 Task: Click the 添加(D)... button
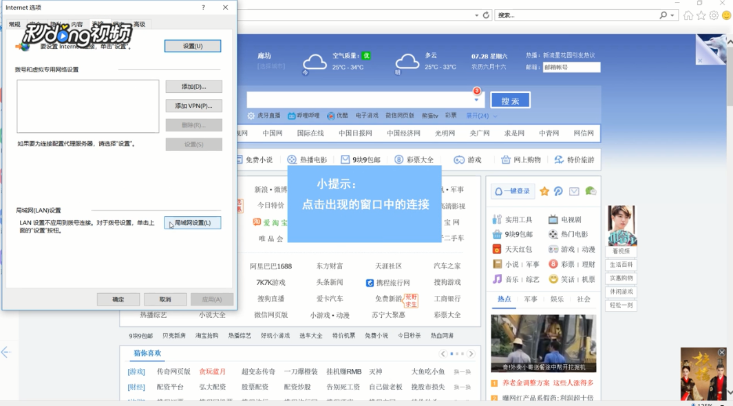pos(193,87)
